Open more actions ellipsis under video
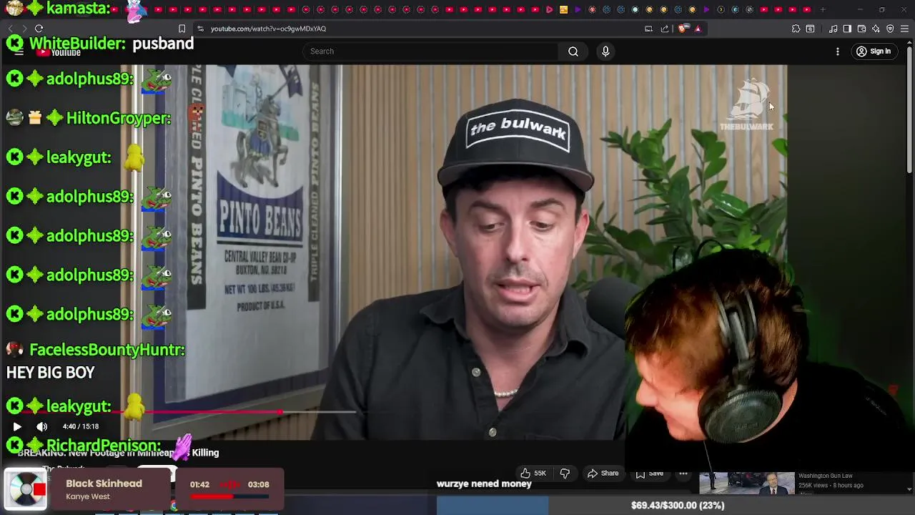The width and height of the screenshot is (915, 515). pos(683,474)
